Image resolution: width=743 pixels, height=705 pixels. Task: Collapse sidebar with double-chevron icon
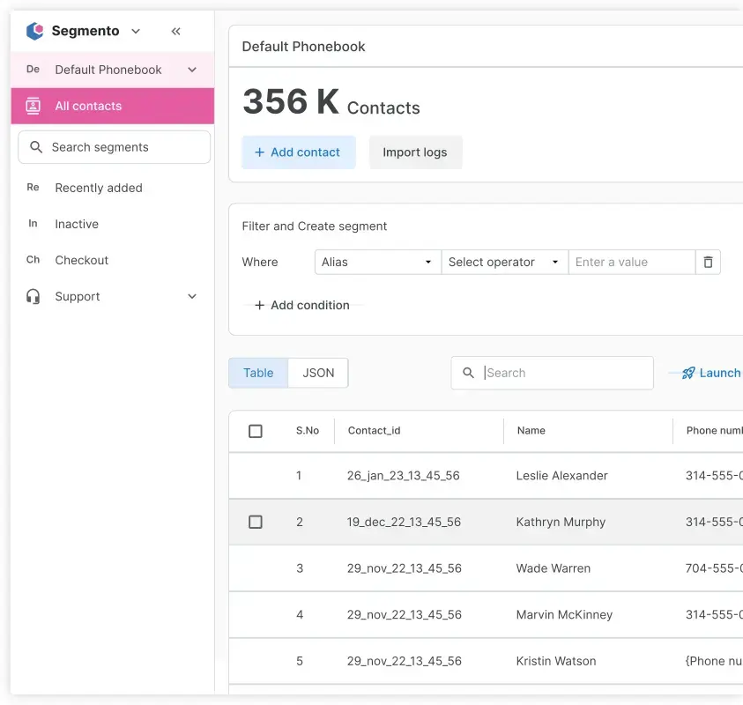click(x=175, y=31)
